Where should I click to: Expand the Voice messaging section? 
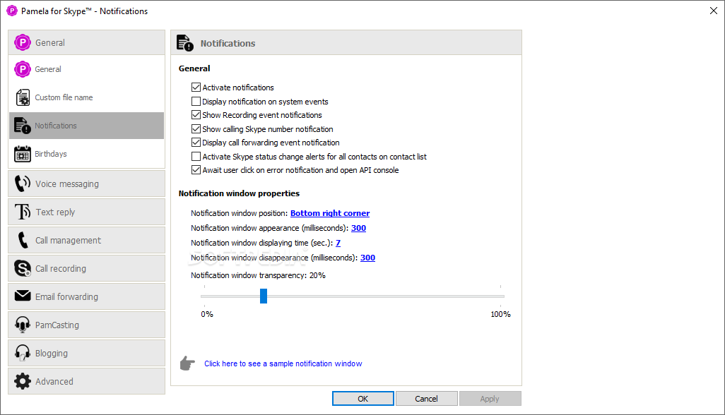[86, 184]
